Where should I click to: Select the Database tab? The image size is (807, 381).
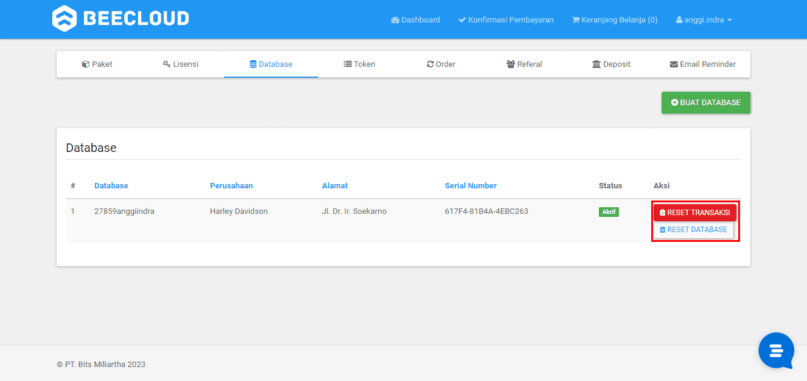271,64
